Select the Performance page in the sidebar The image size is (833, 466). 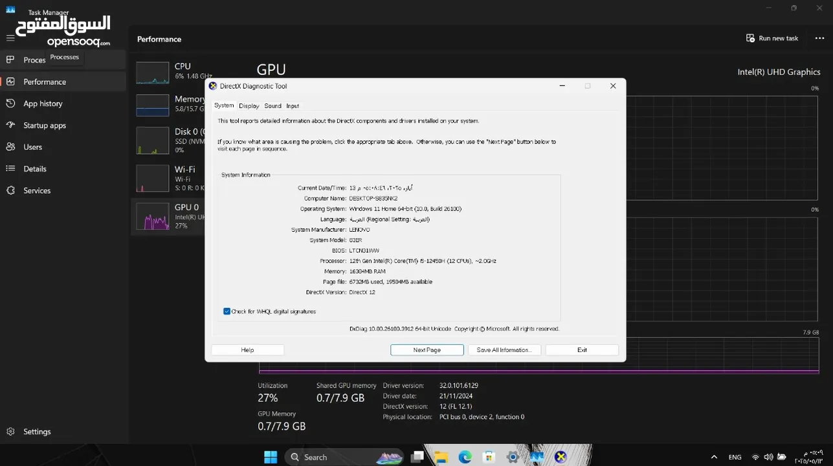(63, 82)
